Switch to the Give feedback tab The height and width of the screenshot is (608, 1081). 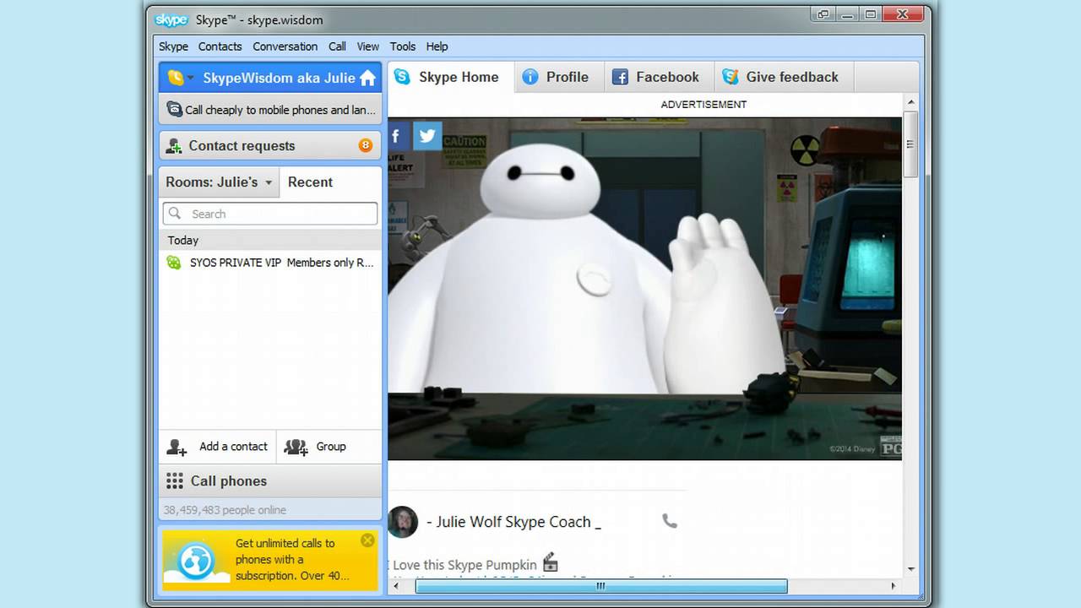782,77
